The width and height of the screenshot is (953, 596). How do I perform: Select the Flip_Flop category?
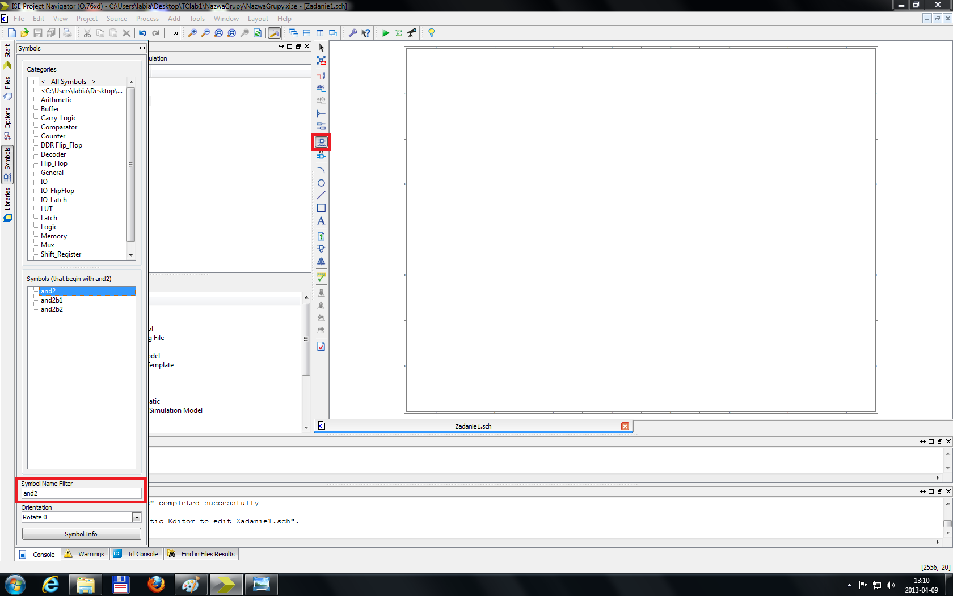click(54, 163)
